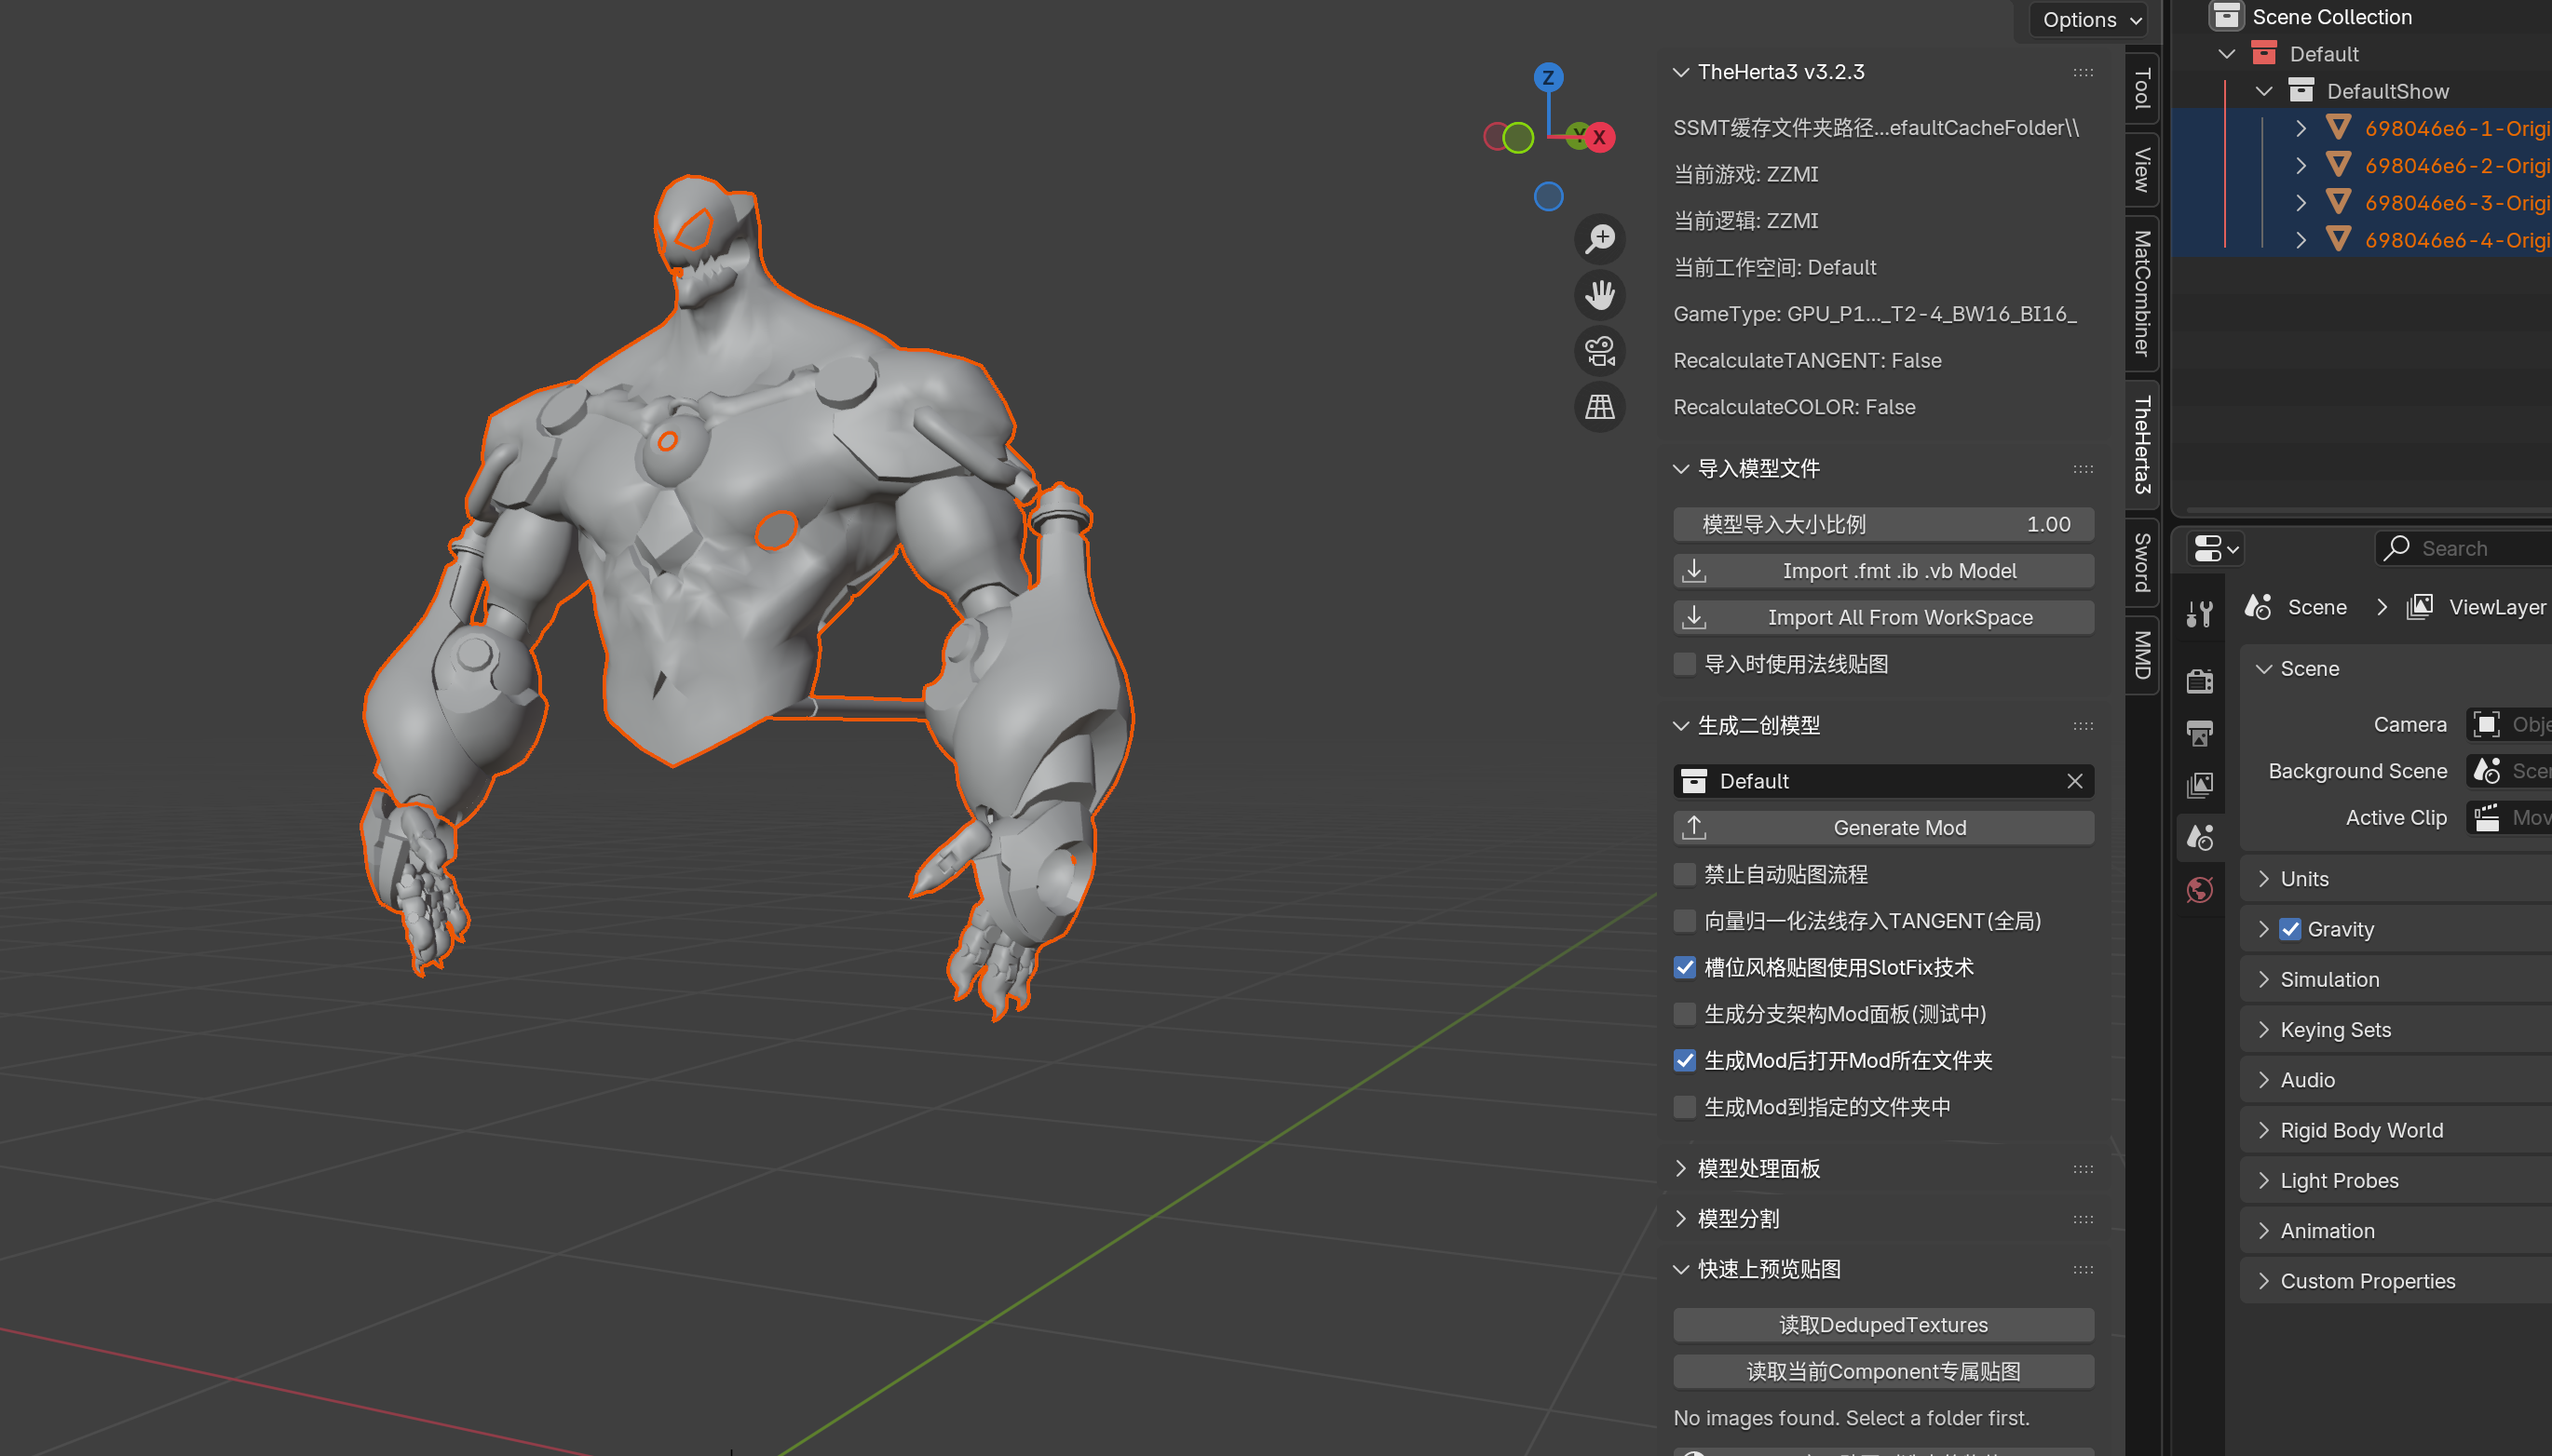Open Output properties via the printer icon
Screen dimensions: 2552x1456
click(2201, 732)
